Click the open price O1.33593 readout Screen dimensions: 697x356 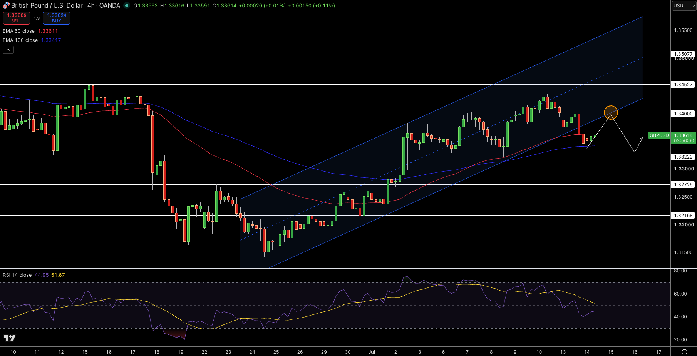click(x=146, y=6)
